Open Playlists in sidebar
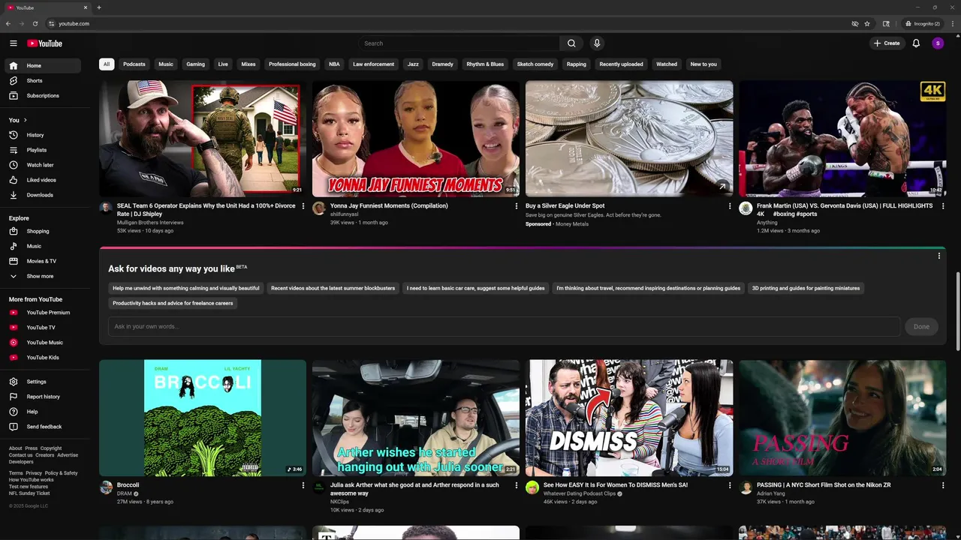 pos(43,150)
